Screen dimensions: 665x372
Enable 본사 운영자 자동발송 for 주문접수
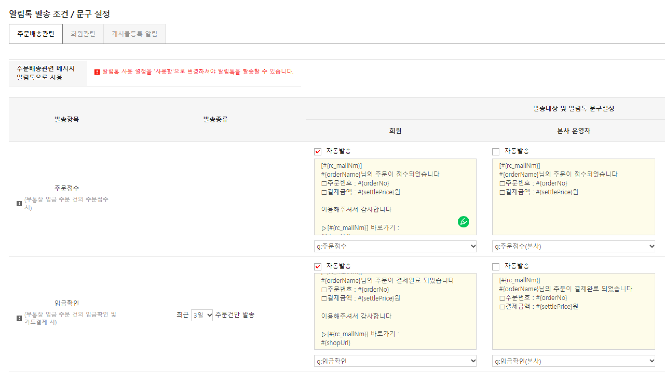point(496,152)
